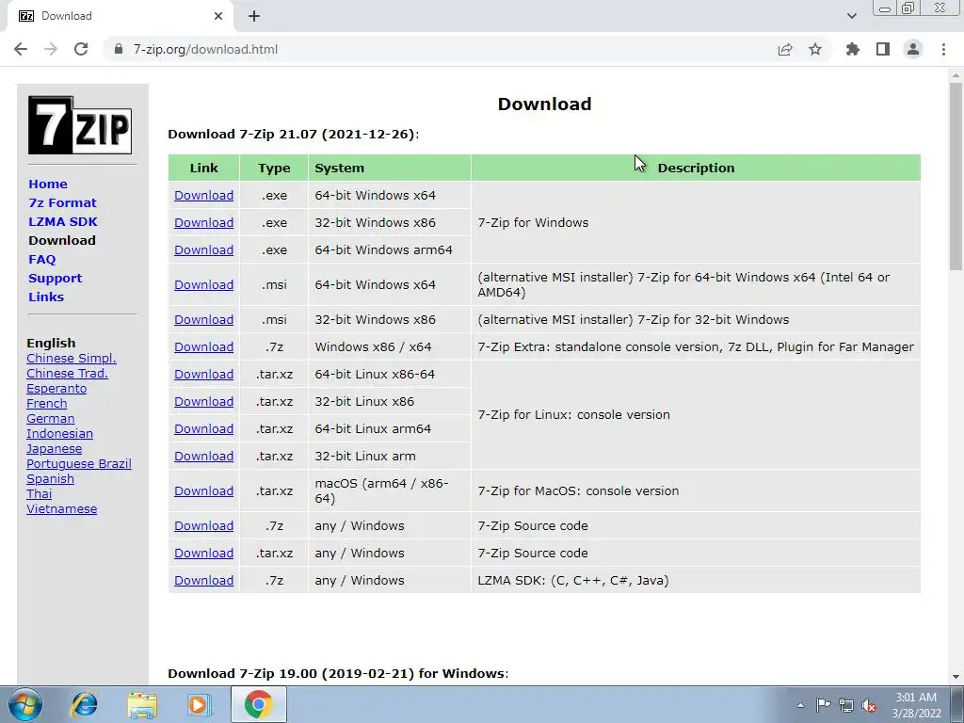964x723 pixels.
Task: Open the FAQ sidebar link
Action: 41,260
